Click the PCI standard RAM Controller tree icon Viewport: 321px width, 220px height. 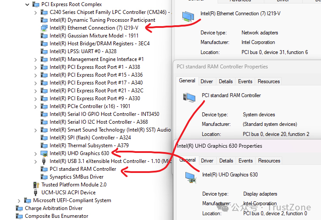tap(44, 169)
